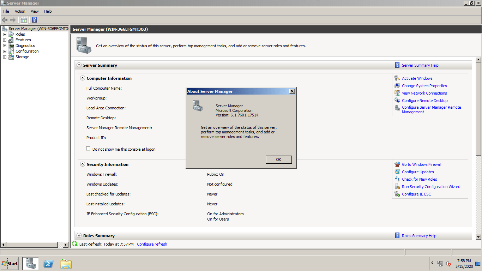This screenshot has width=482, height=271.
Task: Select the Diagnostics node icon in tree
Action: coord(11,46)
